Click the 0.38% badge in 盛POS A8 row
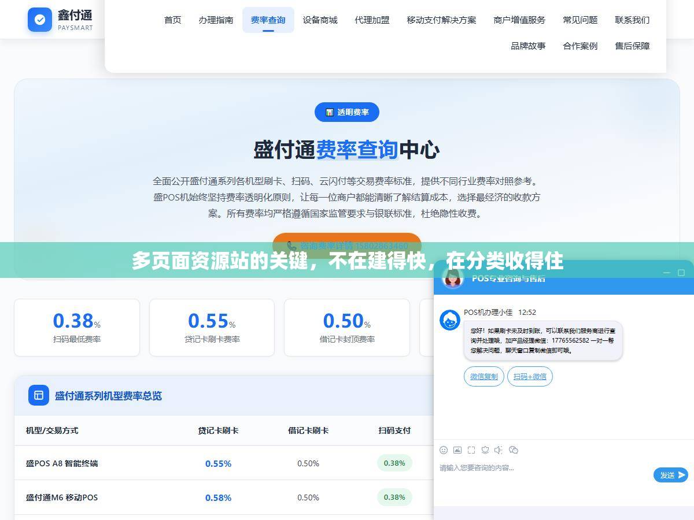694x520 pixels. (x=394, y=463)
